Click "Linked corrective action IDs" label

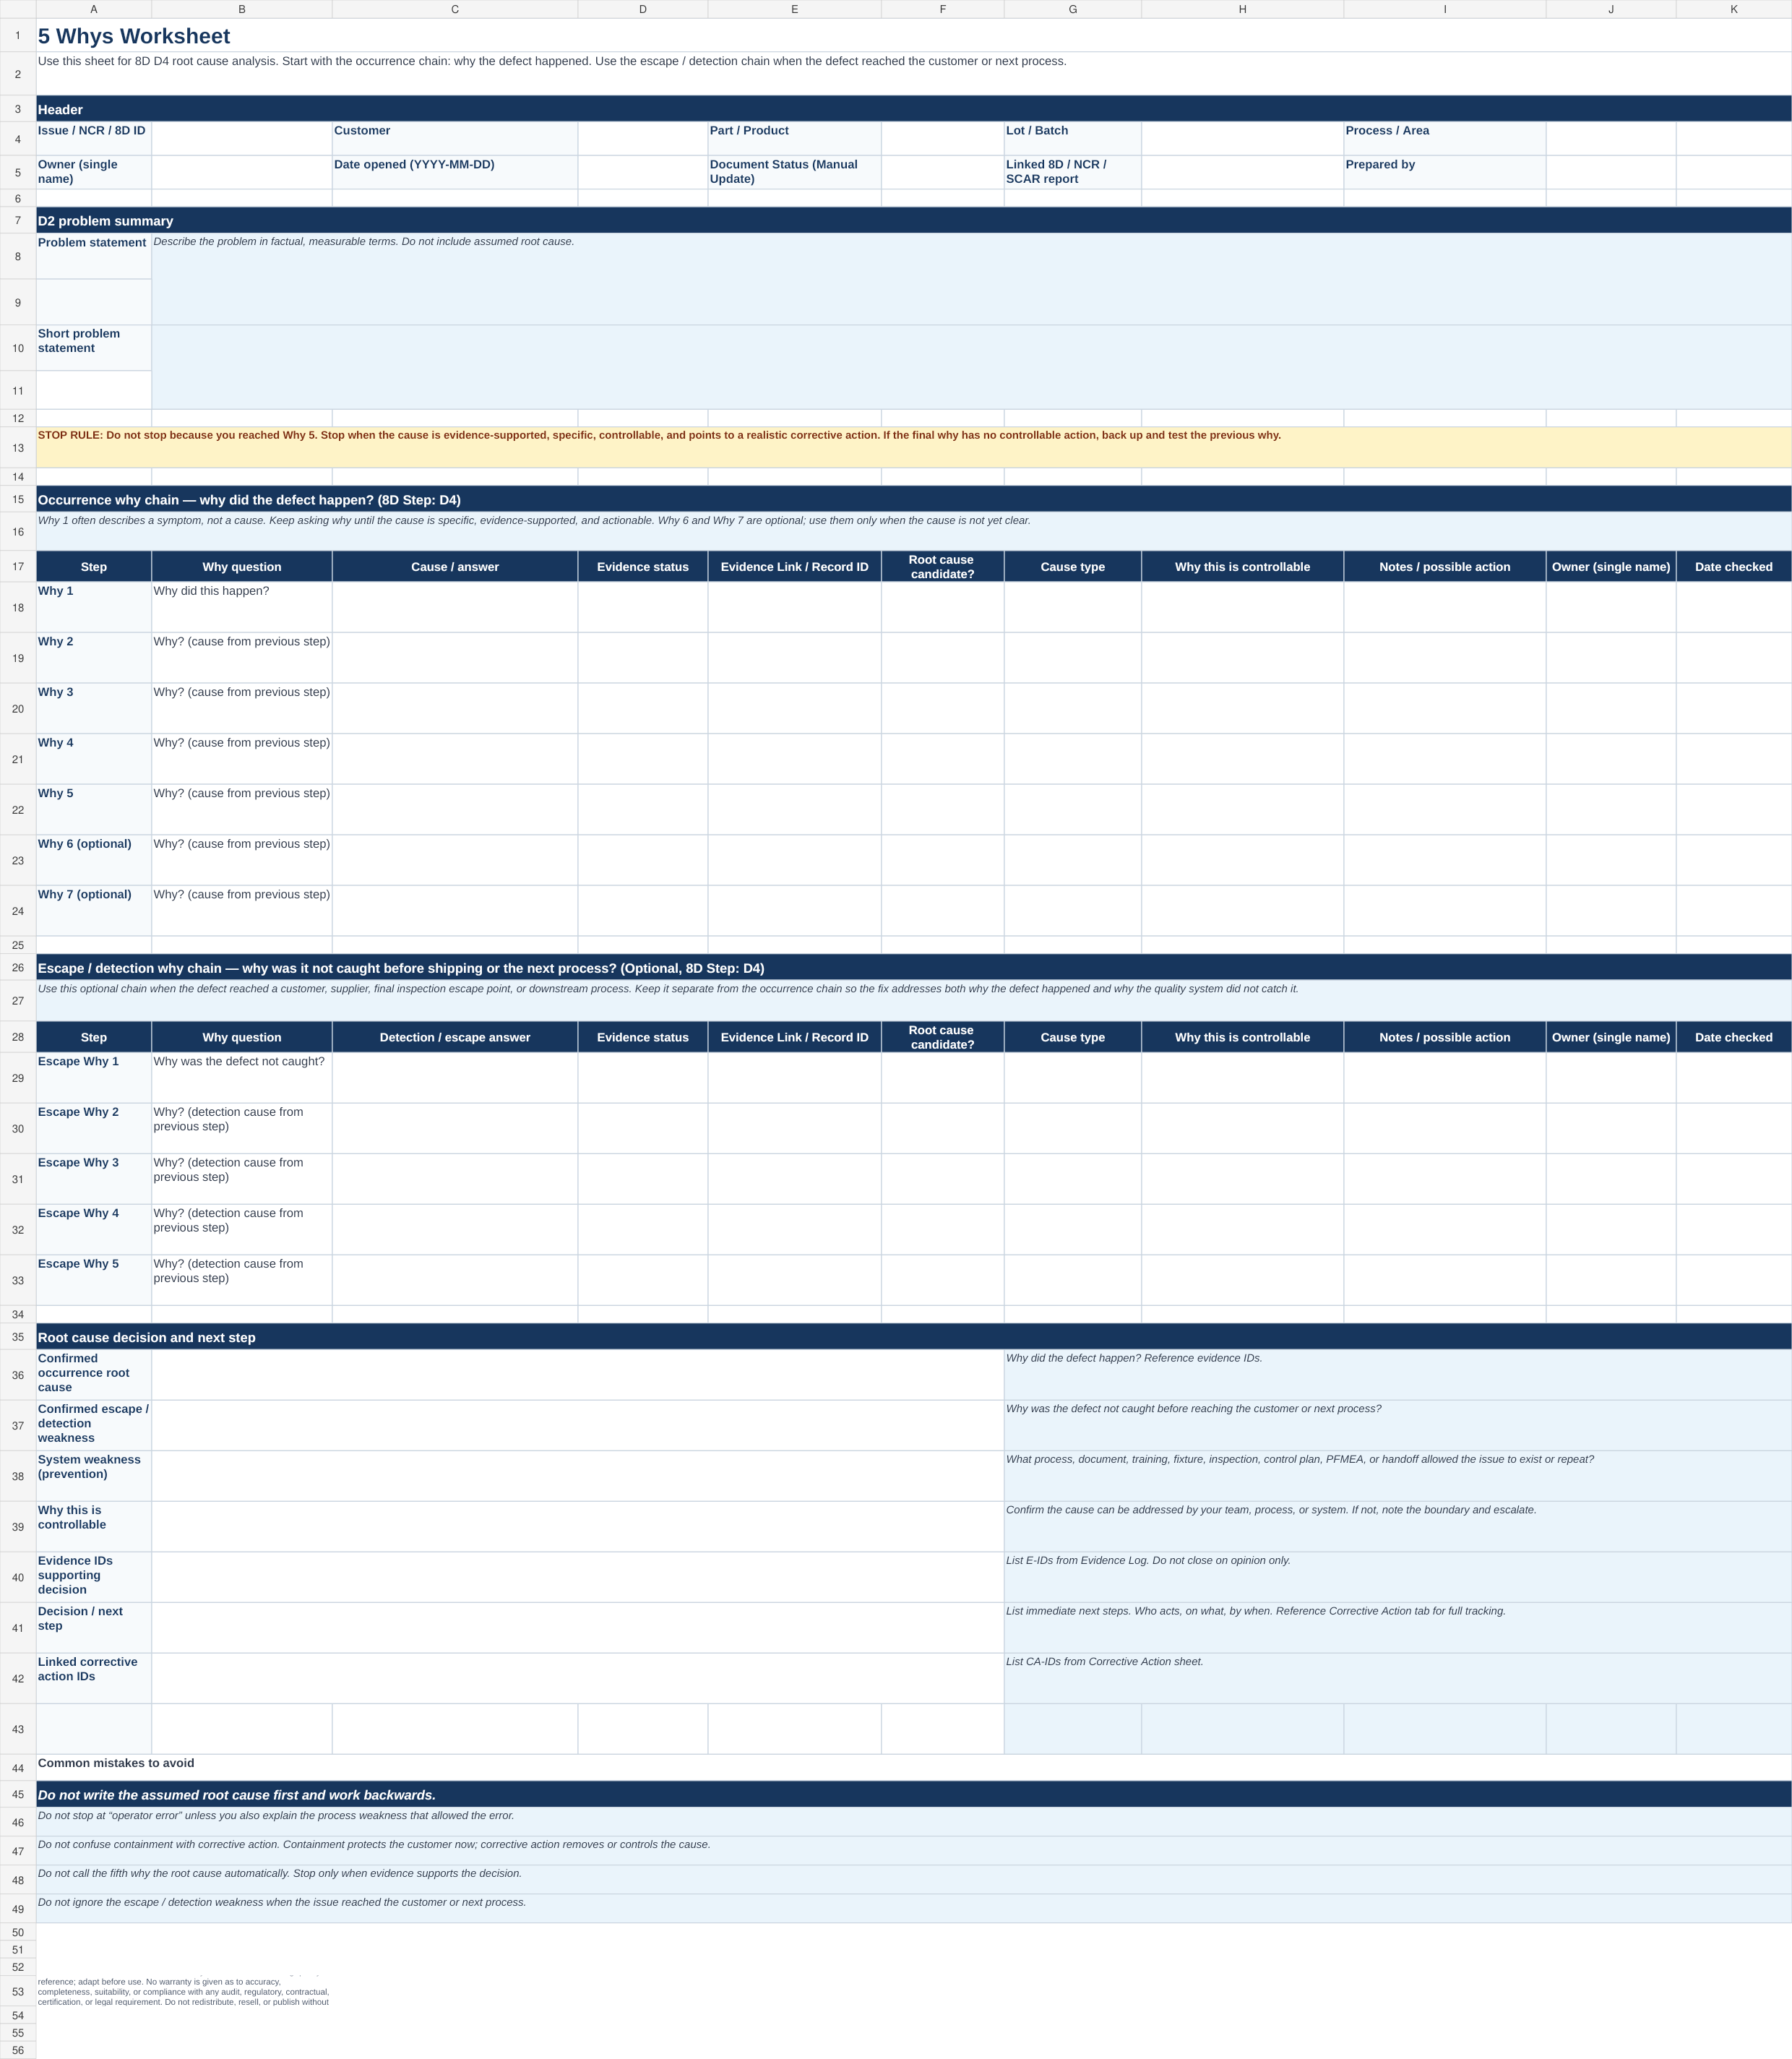(x=94, y=1678)
